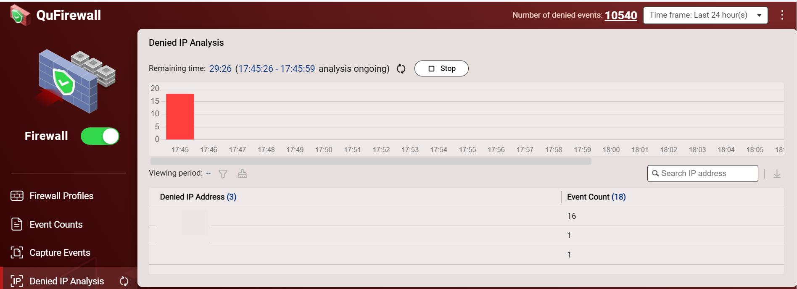Toggle the Firewall switch off

pyautogui.click(x=100, y=136)
